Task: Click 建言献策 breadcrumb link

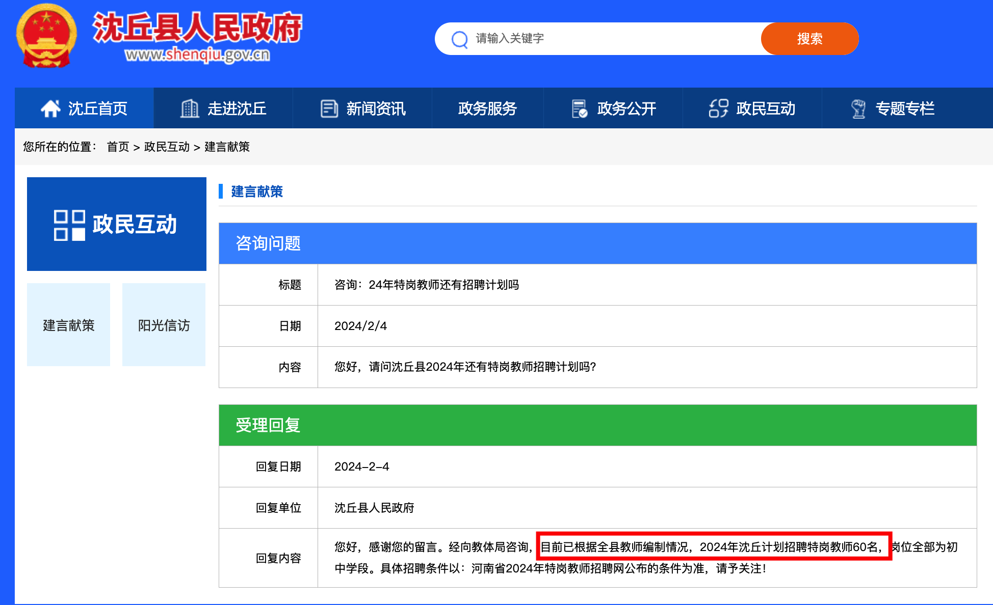Action: pos(227,147)
